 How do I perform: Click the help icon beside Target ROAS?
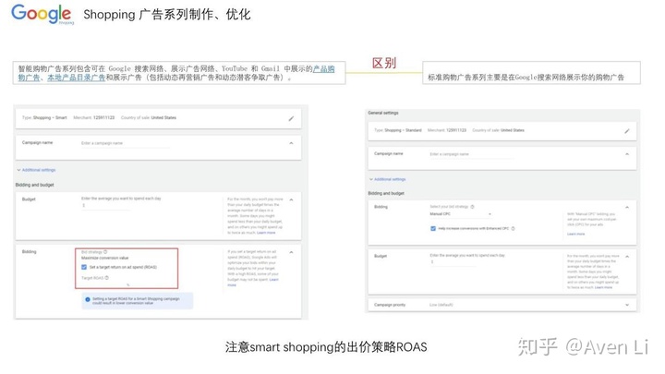click(x=107, y=278)
